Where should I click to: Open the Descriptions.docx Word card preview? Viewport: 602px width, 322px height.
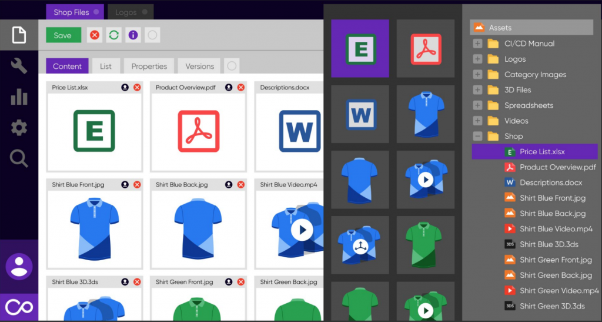(x=299, y=131)
